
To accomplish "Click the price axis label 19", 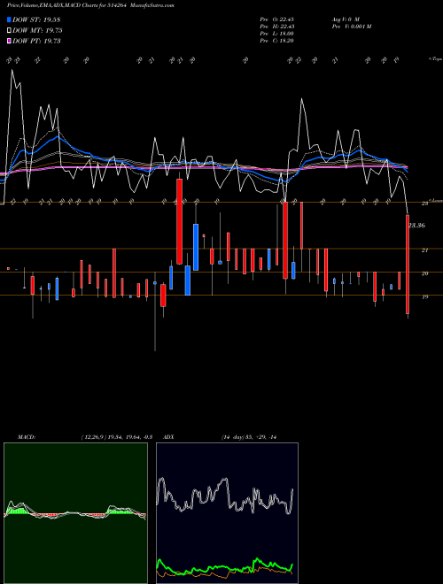I will pyautogui.click(x=424, y=296).
